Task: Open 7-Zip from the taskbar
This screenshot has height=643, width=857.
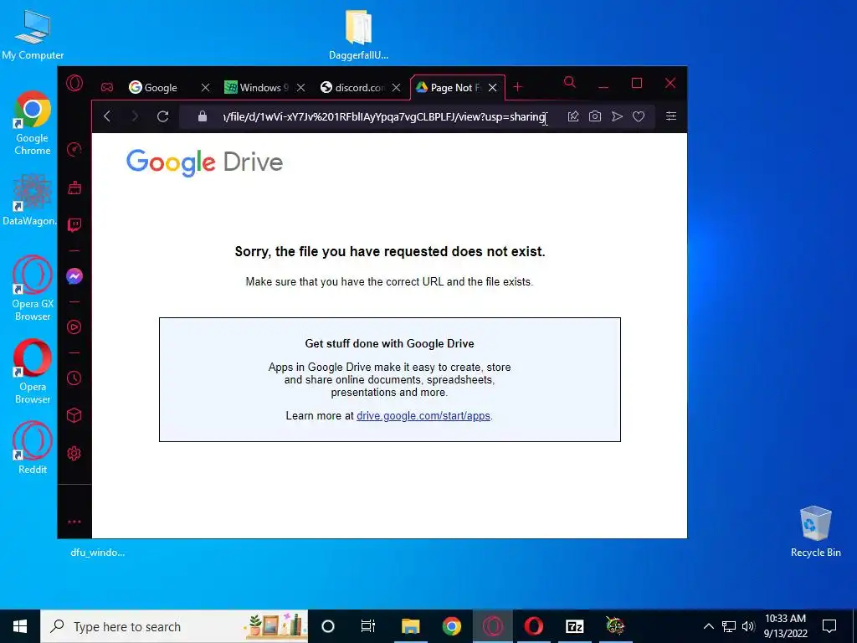Action: 574,626
